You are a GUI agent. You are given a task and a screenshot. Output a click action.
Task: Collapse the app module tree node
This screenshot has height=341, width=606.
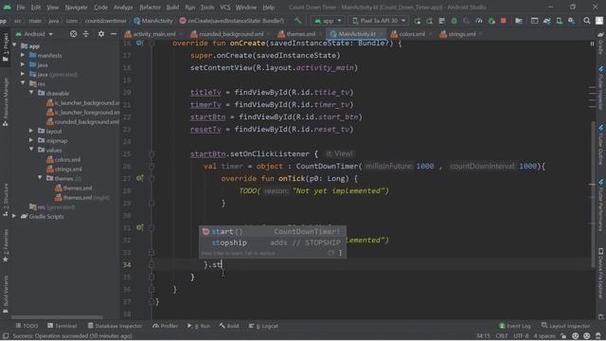coord(15,45)
